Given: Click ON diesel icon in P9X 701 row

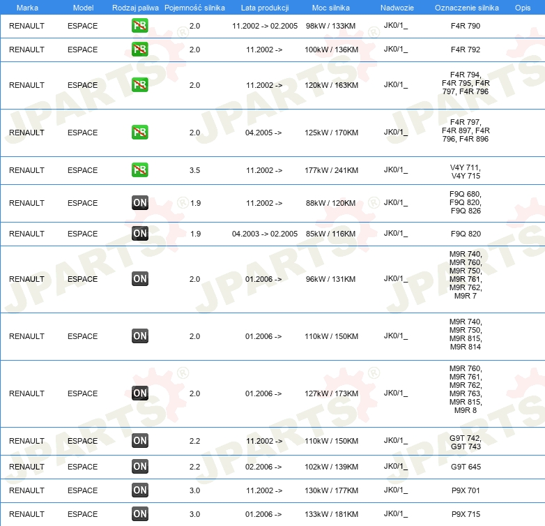Looking at the screenshot, I should [139, 490].
